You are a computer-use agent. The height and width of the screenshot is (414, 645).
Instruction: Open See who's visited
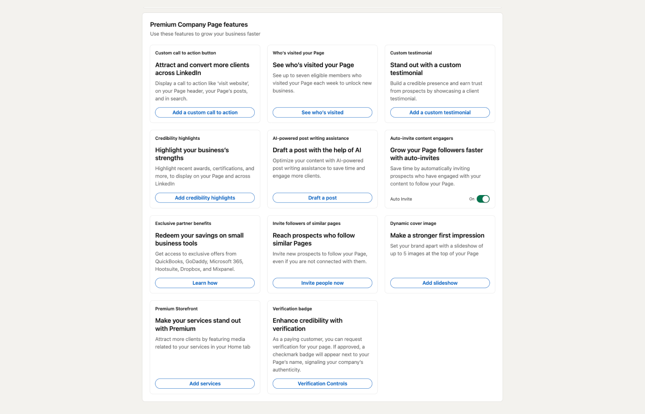click(322, 112)
